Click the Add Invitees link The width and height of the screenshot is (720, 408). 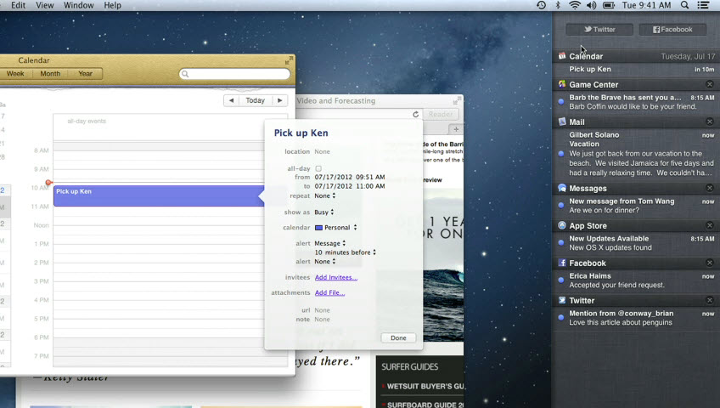(335, 277)
